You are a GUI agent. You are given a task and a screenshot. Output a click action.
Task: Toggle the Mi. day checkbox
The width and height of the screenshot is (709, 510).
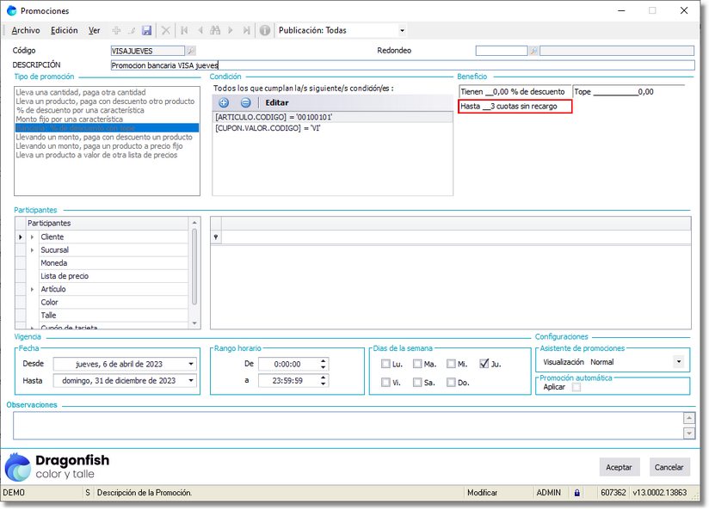(x=451, y=364)
